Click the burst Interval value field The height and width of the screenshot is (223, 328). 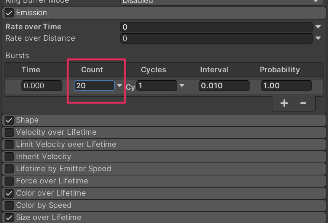224,86
